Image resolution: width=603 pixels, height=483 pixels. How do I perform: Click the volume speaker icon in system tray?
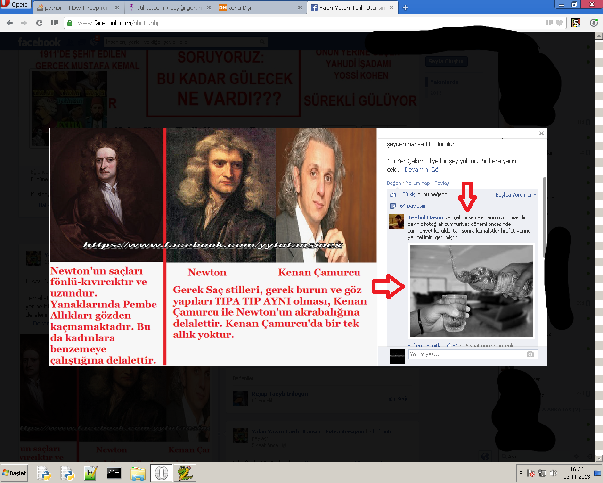pyautogui.click(x=554, y=473)
